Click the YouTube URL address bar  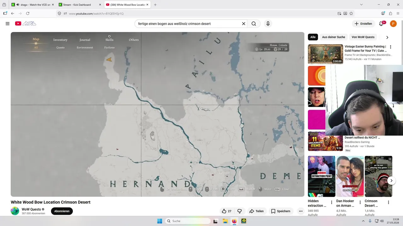point(201,13)
